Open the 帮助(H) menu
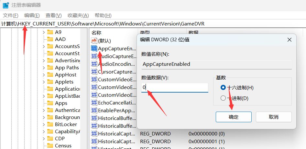Screen dimensions: 306x149 [x=103, y=15]
